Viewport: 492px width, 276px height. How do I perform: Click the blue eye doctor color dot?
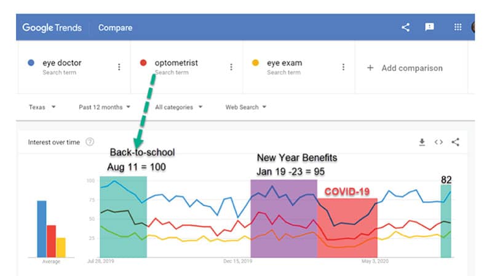pos(31,63)
